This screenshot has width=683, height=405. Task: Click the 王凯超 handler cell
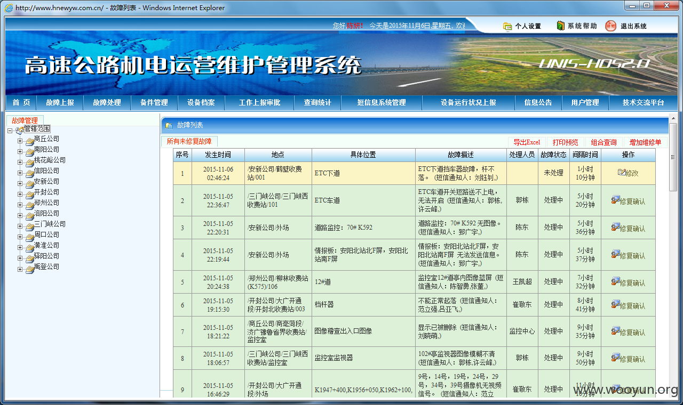tap(522, 281)
